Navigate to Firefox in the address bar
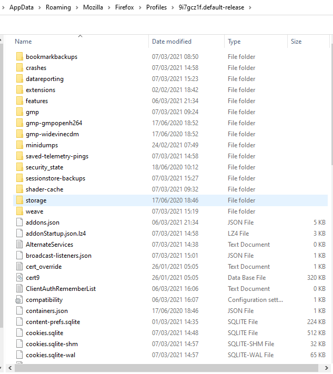This screenshot has height=374, width=333. click(125, 7)
